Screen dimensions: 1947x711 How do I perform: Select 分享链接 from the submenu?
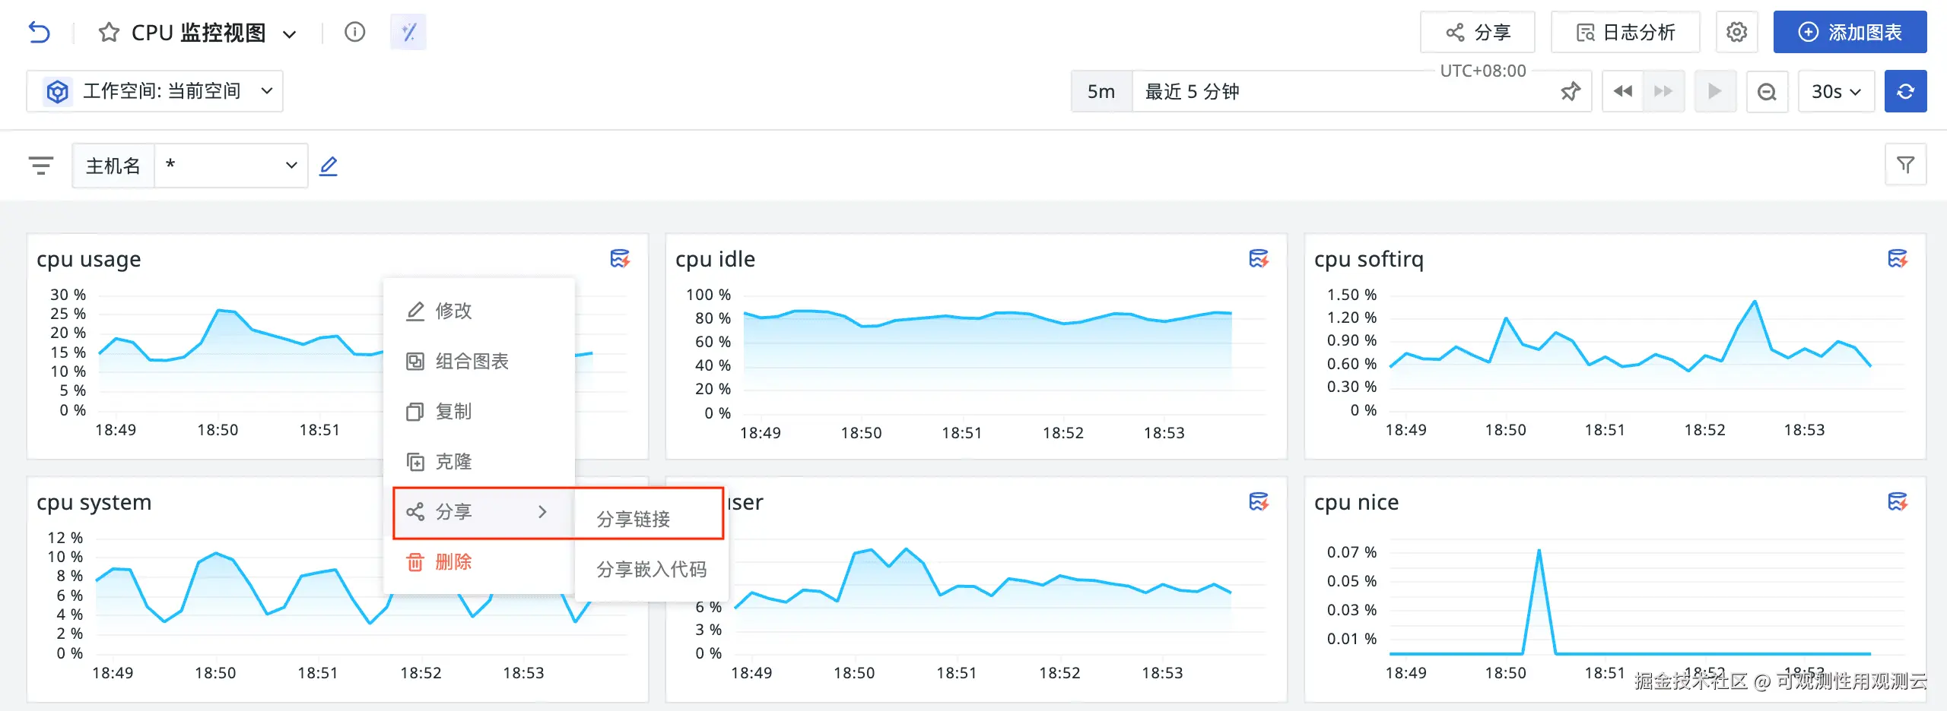tap(634, 519)
